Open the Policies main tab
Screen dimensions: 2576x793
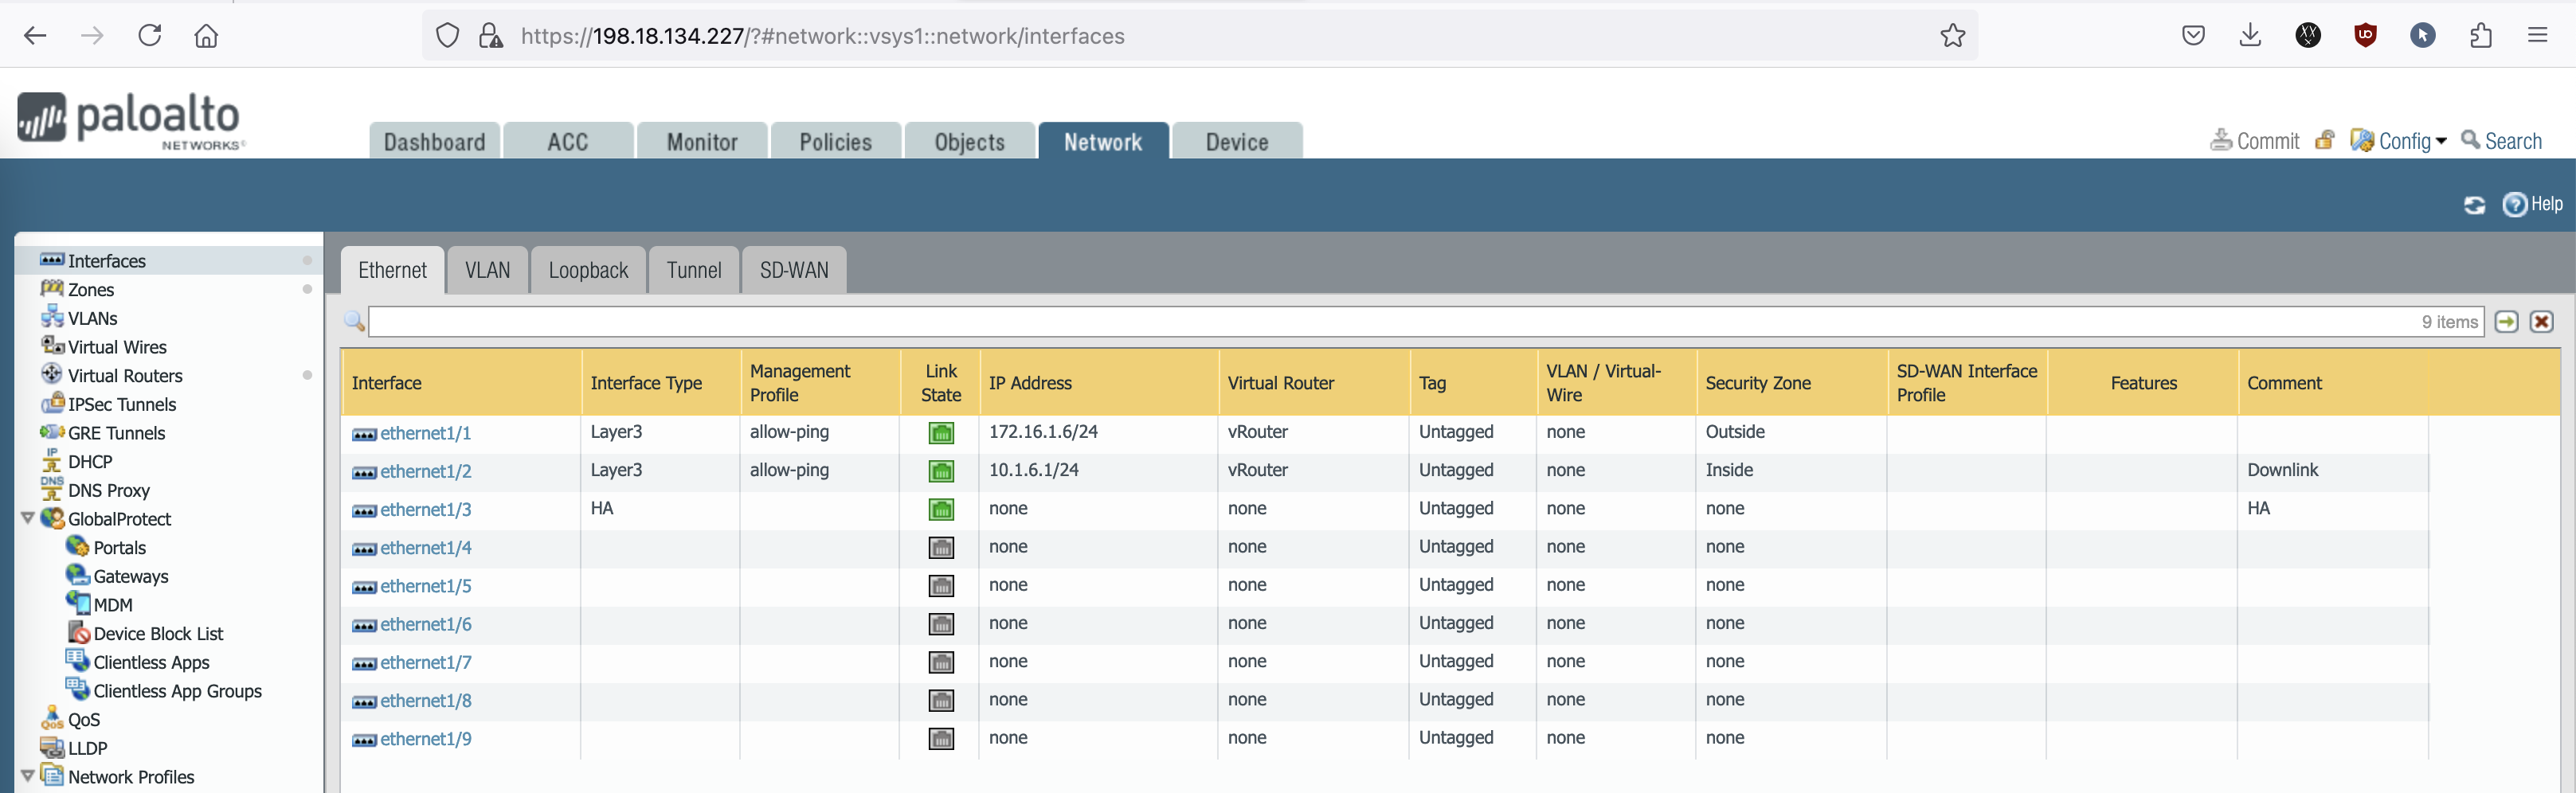pyautogui.click(x=835, y=142)
